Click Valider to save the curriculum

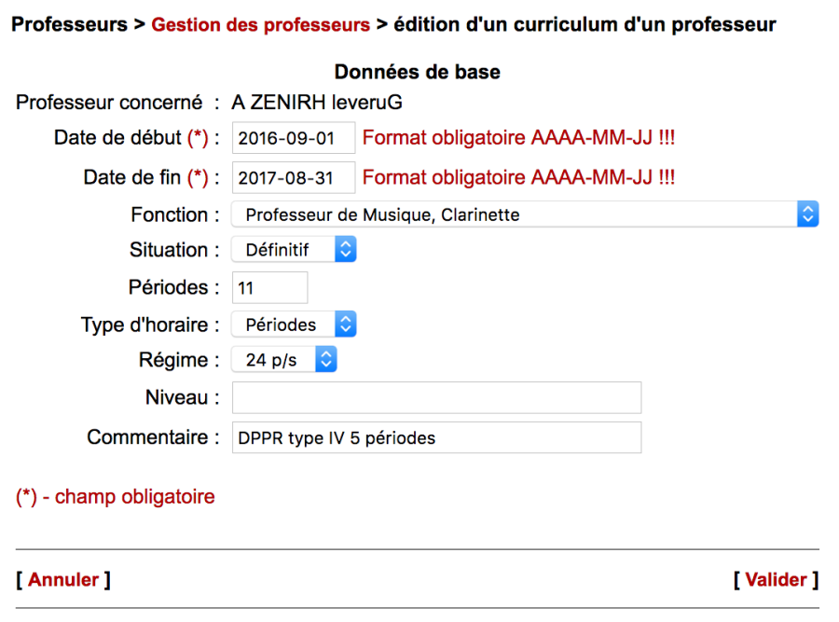click(777, 579)
